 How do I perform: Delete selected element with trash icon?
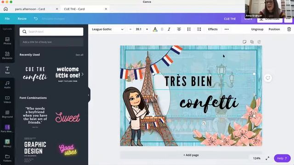(x=289, y=29)
